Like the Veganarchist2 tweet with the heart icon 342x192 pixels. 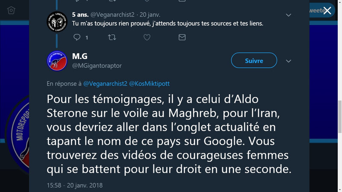147,38
